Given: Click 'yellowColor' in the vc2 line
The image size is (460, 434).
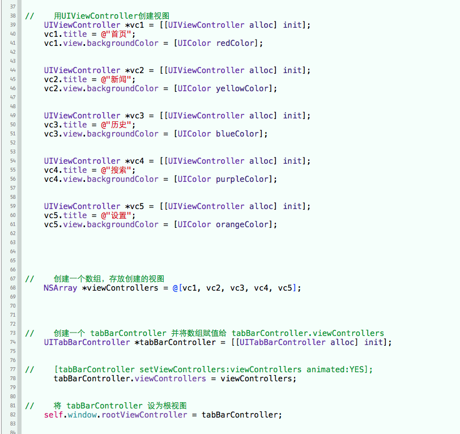Looking at the screenshot, I should [x=242, y=88].
